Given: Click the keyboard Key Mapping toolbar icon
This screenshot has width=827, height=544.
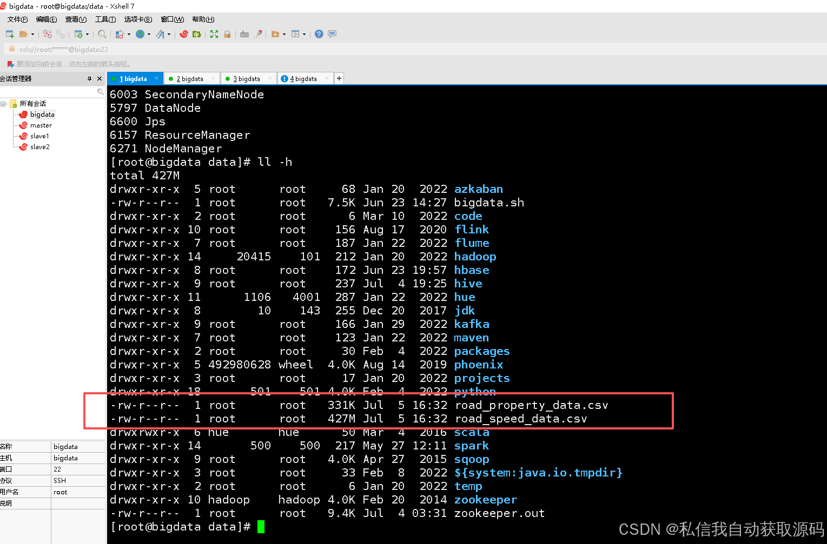Looking at the screenshot, I should tap(244, 34).
